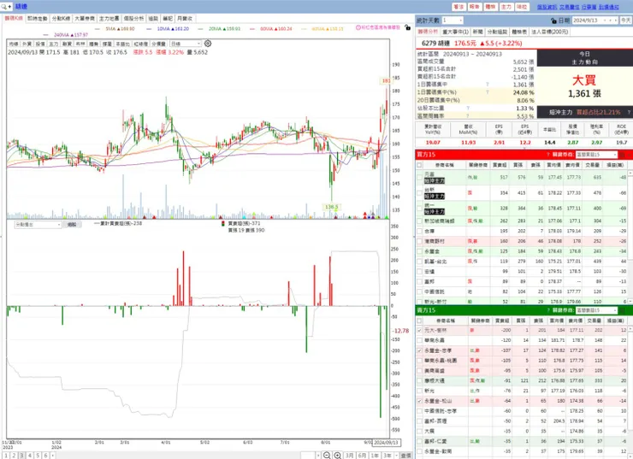Toggle 本益比 indicator button on chart toolbar
This screenshot has height=459, width=633.
coord(122,44)
